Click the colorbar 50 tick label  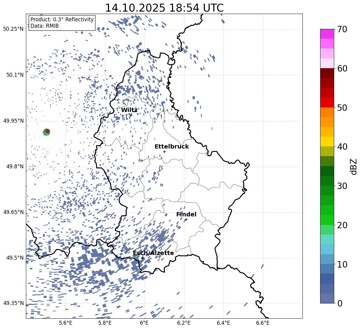click(342, 107)
